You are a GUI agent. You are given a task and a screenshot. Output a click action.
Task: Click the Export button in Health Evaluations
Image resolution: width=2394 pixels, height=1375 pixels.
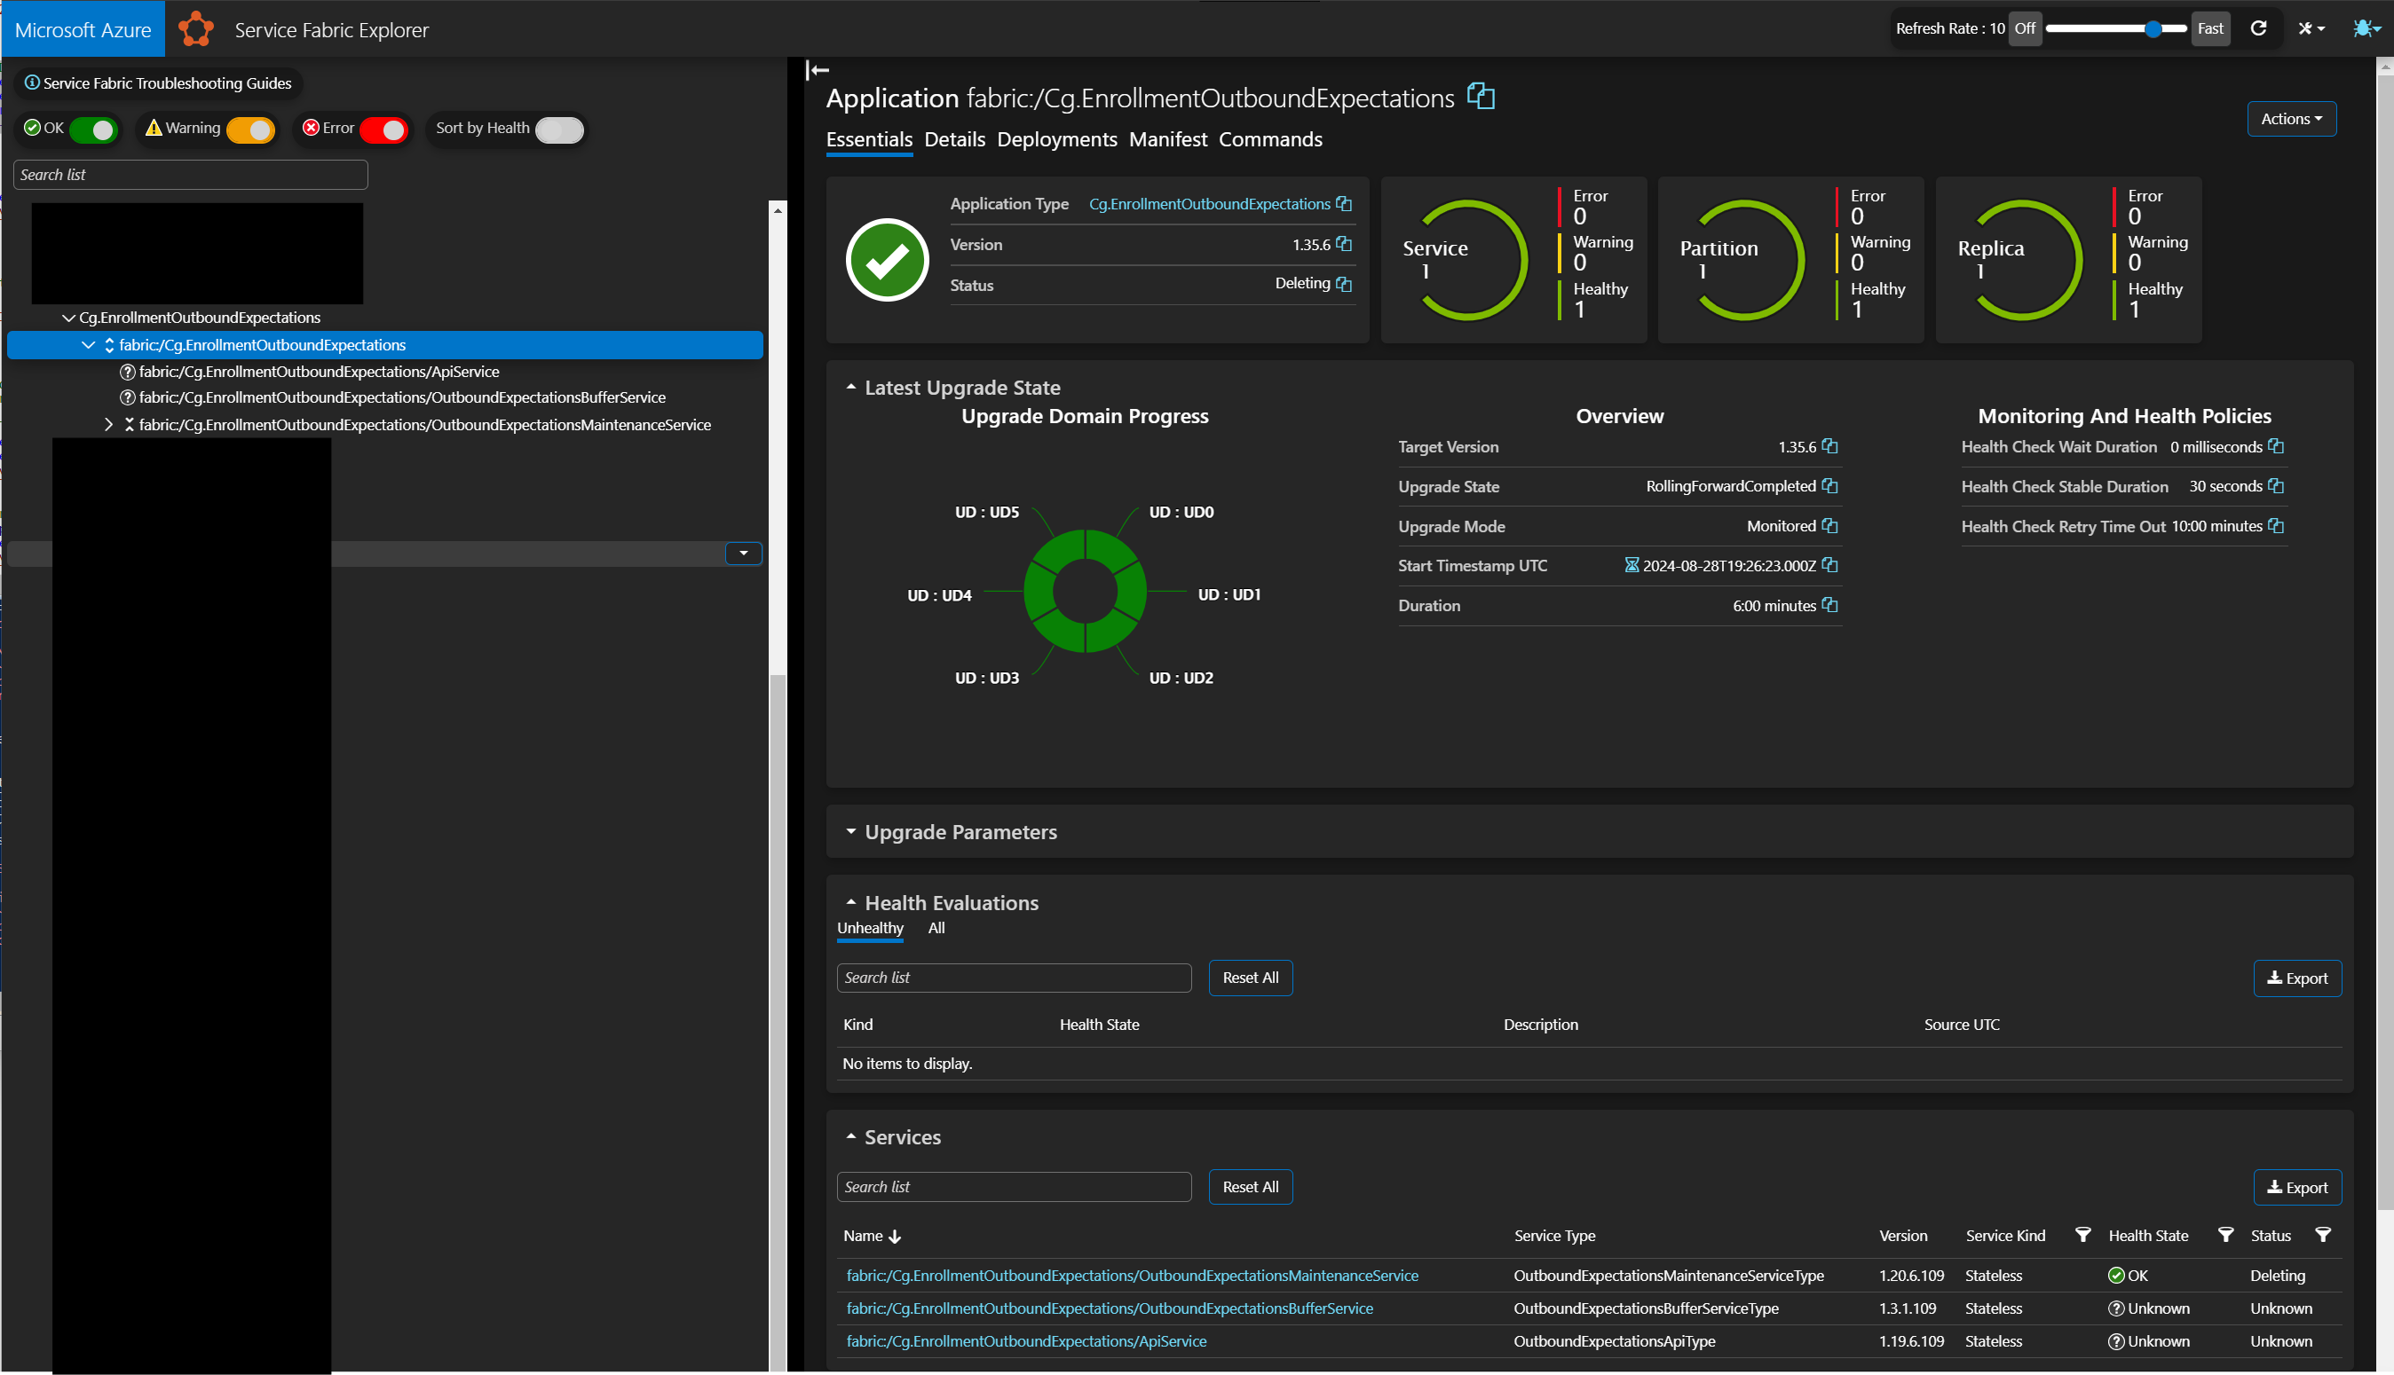coord(2297,976)
